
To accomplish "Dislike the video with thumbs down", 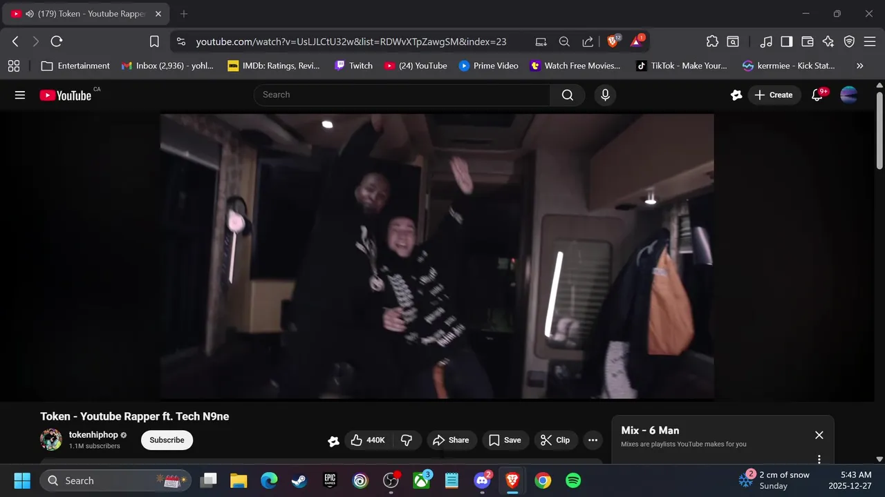I will tap(407, 440).
